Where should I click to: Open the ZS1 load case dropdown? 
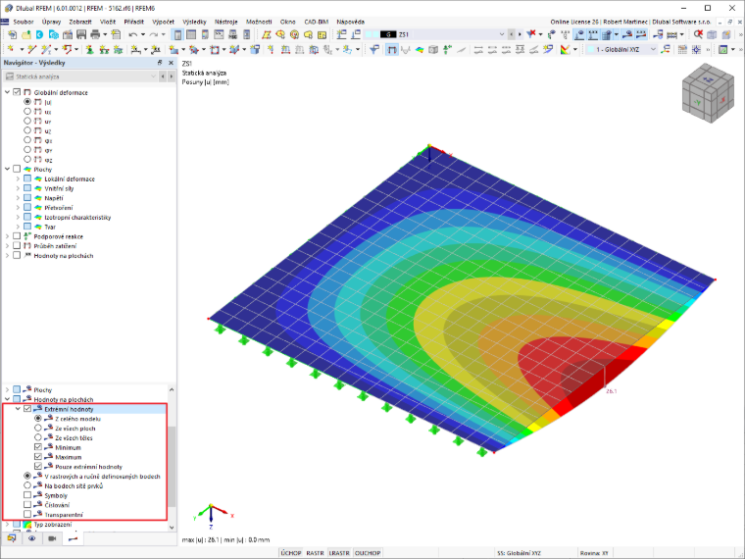click(x=443, y=34)
